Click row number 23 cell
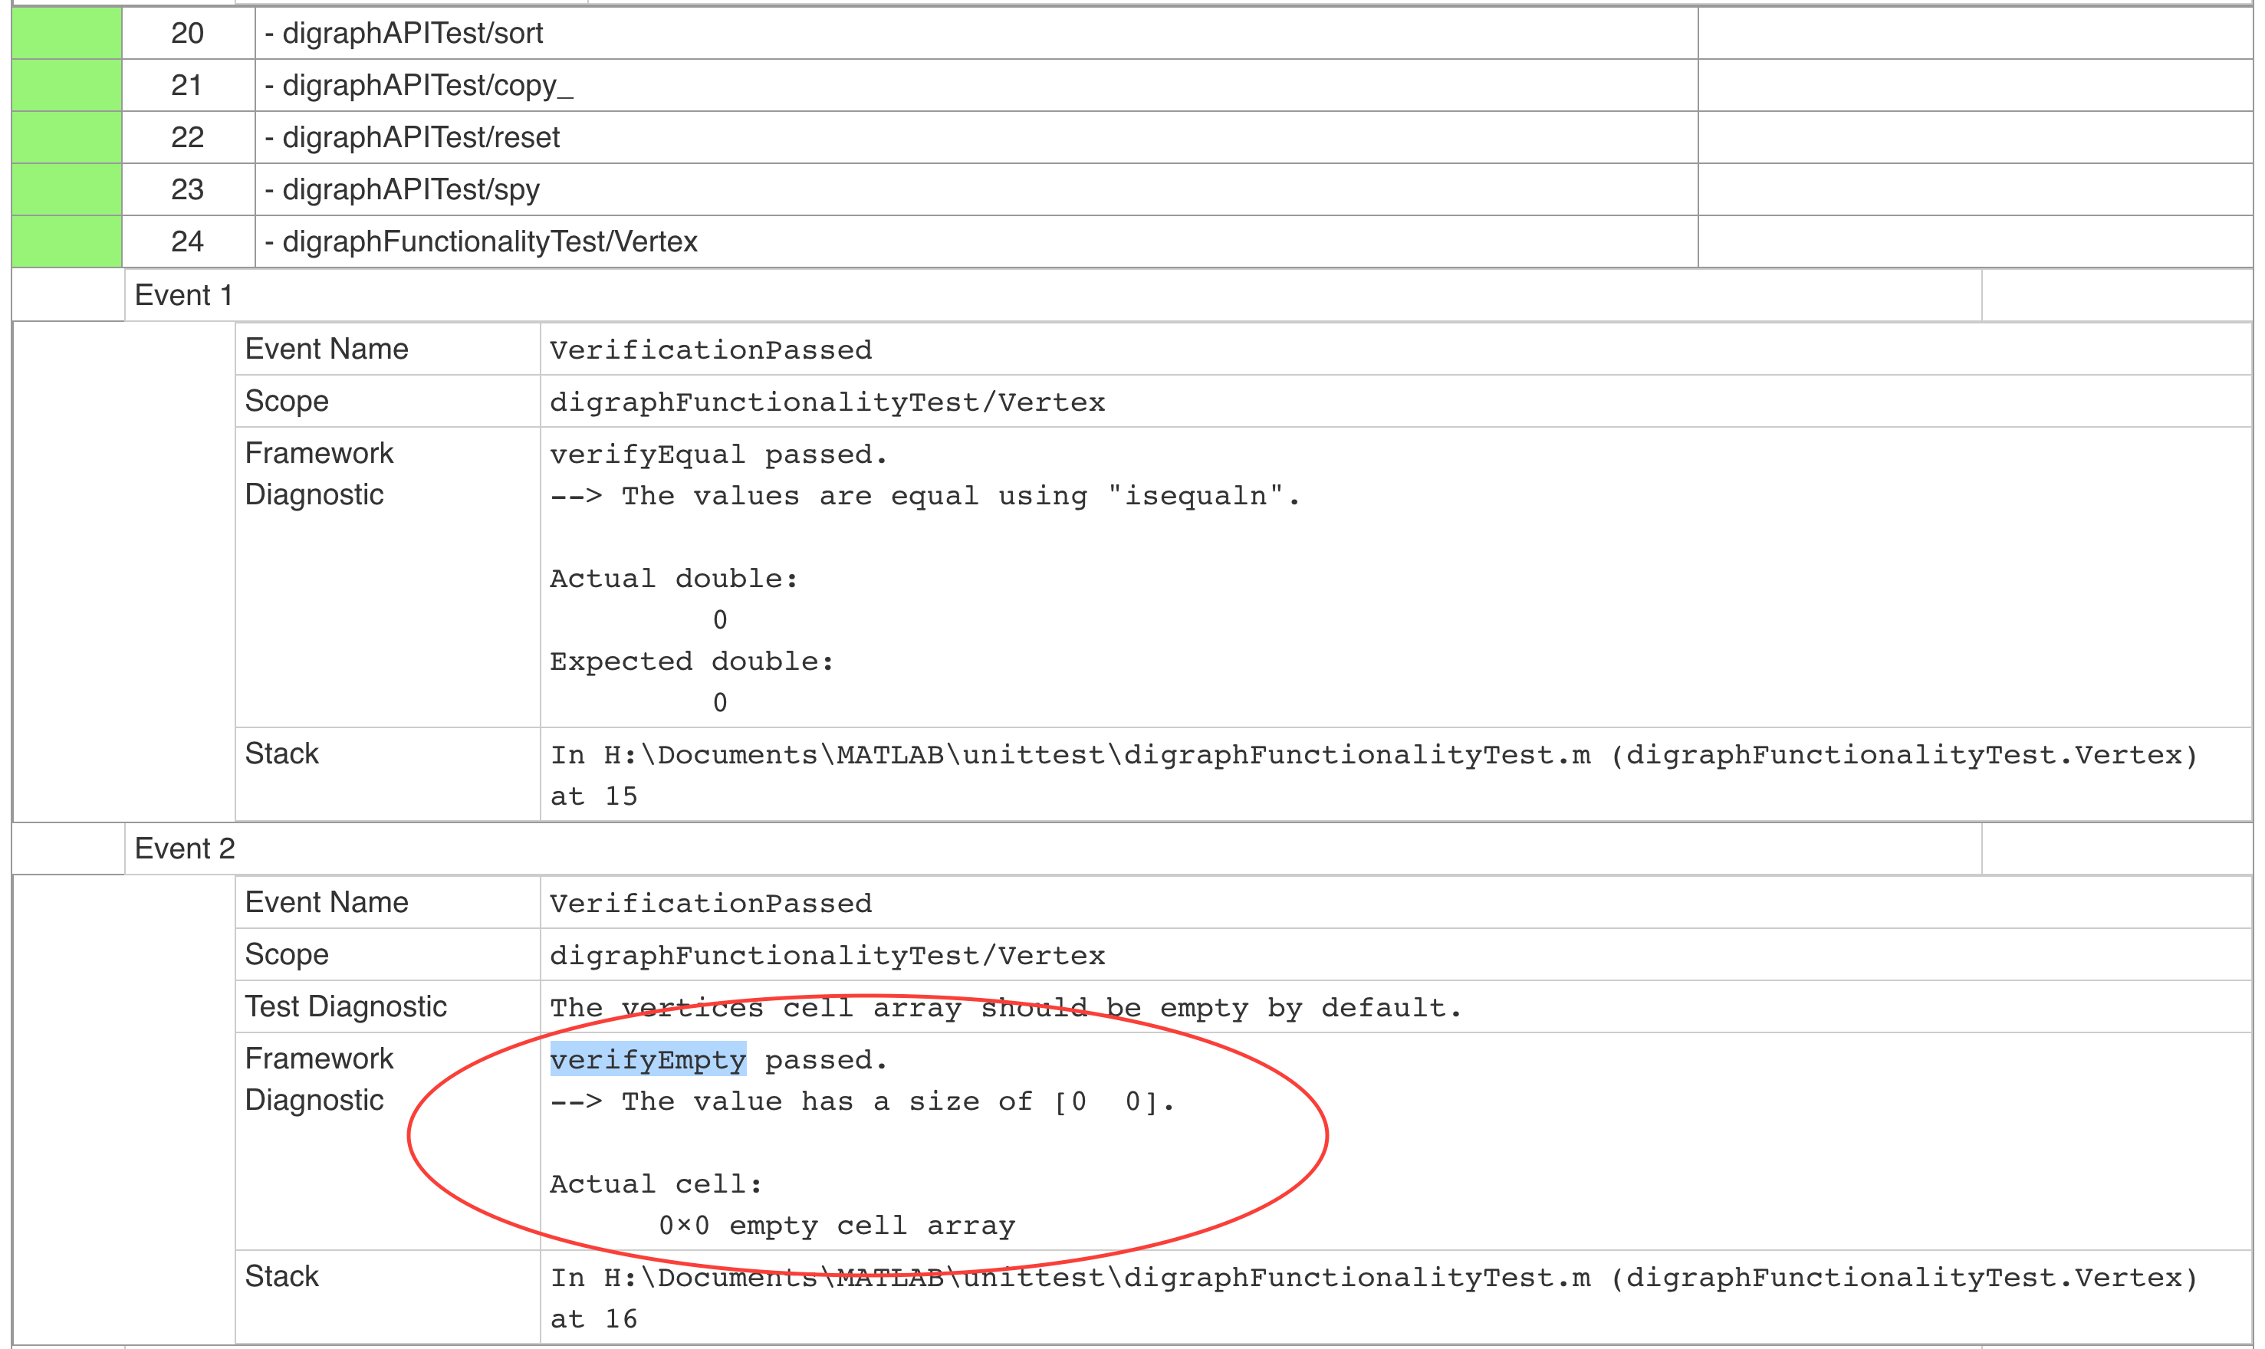 187,190
